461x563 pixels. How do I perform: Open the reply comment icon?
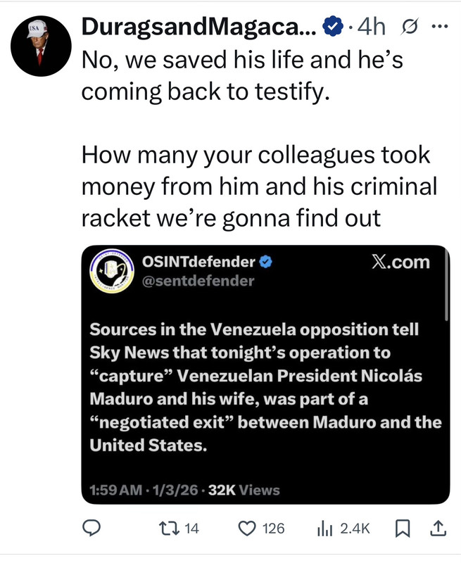coord(91,529)
